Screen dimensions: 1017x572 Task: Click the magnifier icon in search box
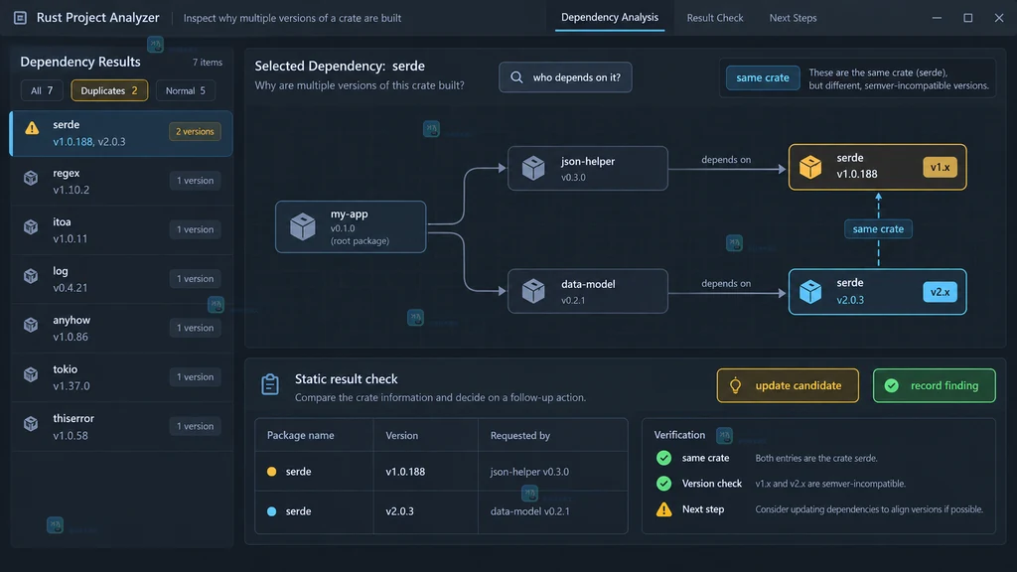(516, 77)
